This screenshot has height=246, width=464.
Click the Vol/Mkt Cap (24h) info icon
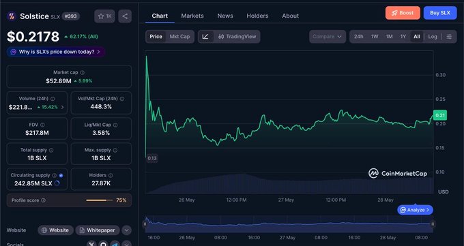click(x=122, y=99)
